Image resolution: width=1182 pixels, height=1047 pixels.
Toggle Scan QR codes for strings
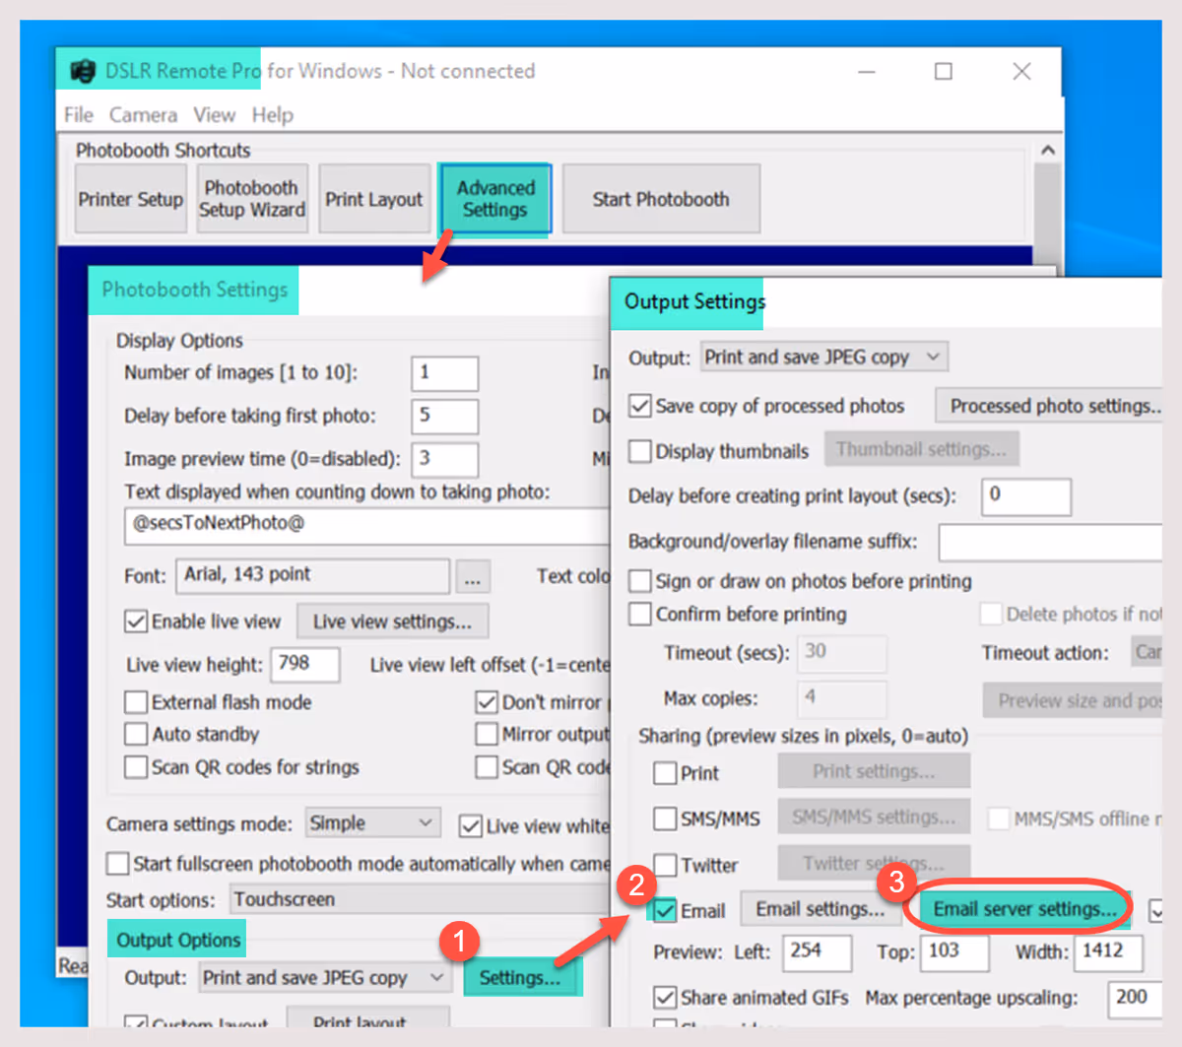click(136, 767)
